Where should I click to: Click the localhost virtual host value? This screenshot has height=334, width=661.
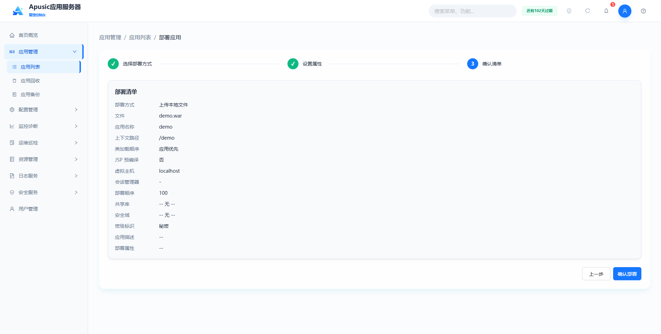coord(169,171)
